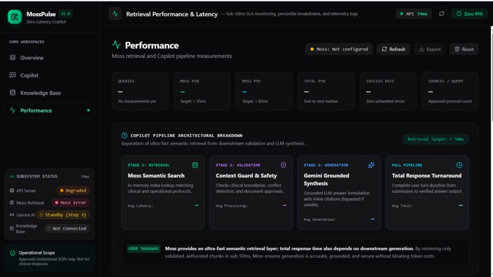Click the Moss: Not configured status pill
Screen dimensions: 493x277
point(339,49)
